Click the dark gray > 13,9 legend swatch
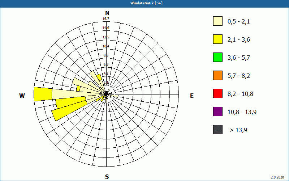This screenshot has height=181, width=289. [218, 130]
